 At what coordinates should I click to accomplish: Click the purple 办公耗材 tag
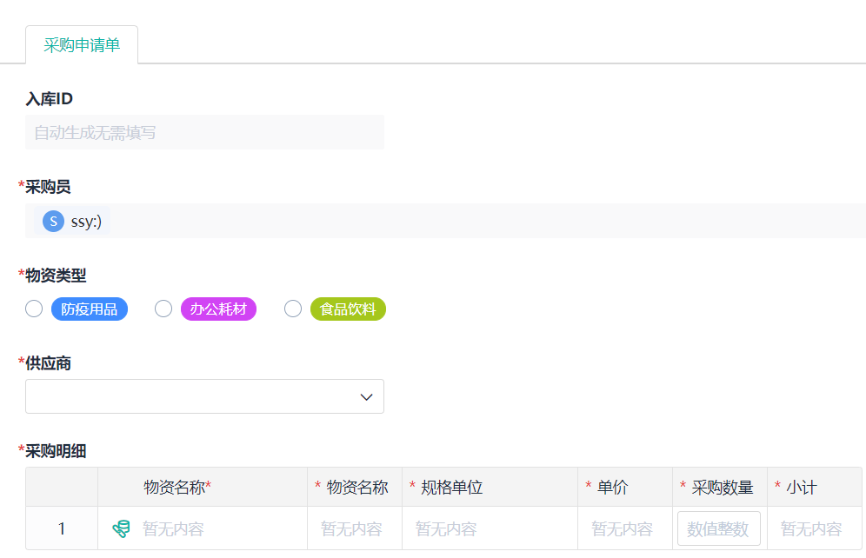(x=218, y=309)
